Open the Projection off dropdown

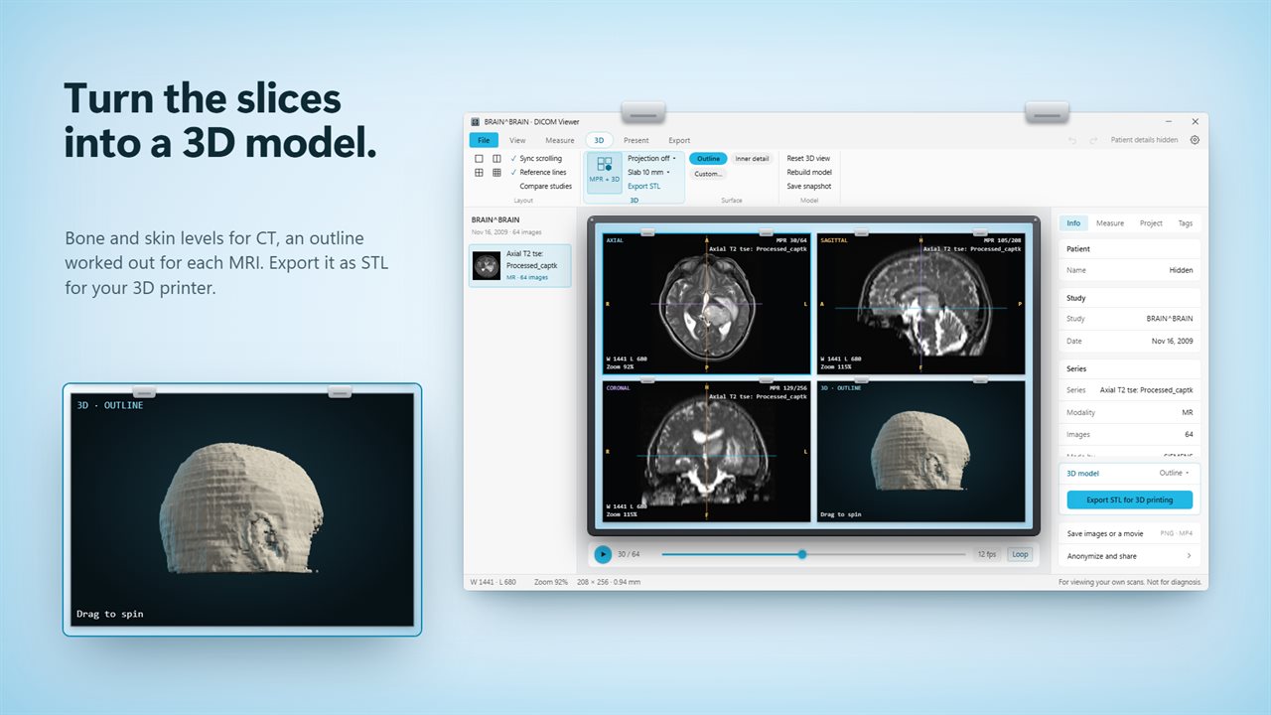click(651, 159)
